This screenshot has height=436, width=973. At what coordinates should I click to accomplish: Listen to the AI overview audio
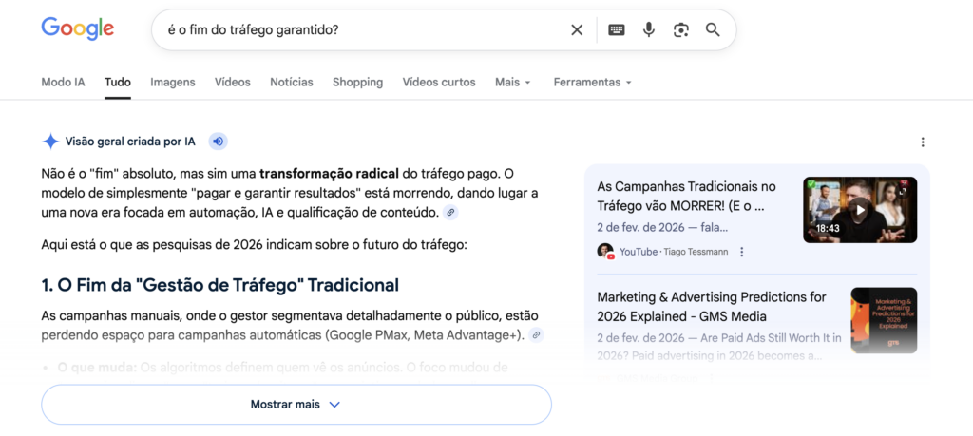[218, 142]
